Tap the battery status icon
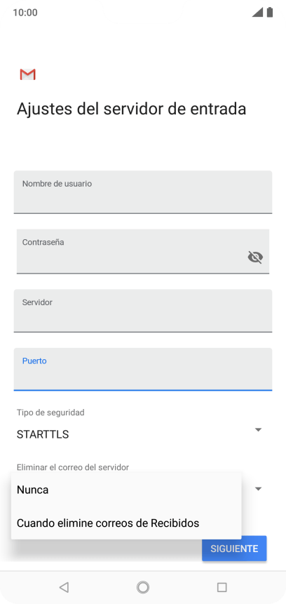The image size is (286, 604). click(270, 13)
